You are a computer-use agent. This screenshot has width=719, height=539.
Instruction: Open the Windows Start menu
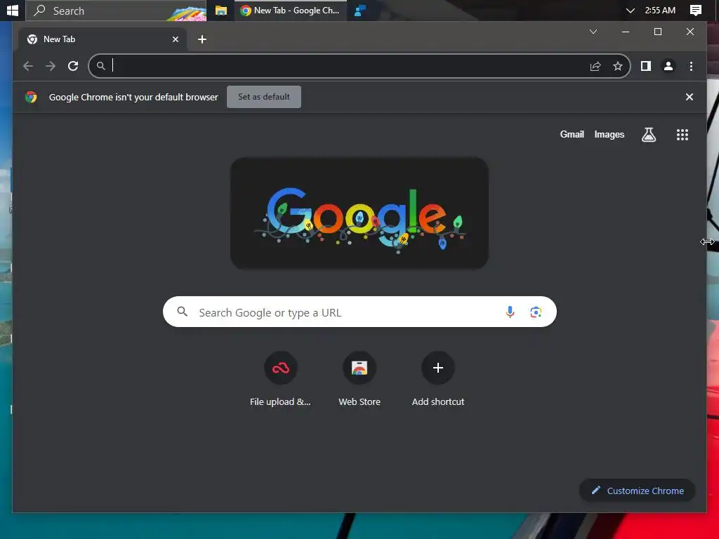coord(13,10)
